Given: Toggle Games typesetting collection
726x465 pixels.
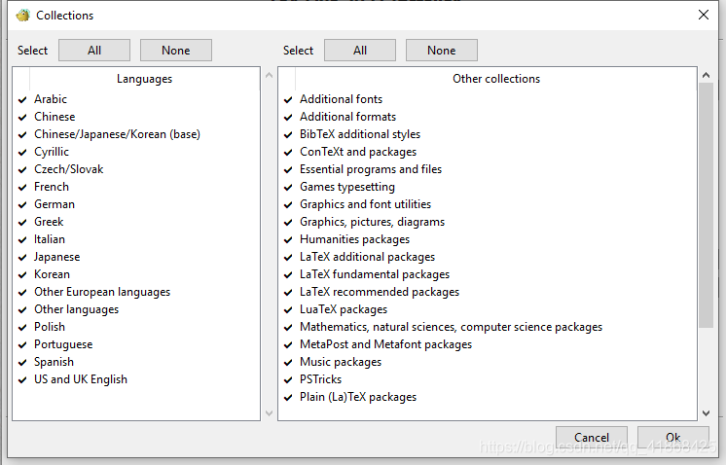Looking at the screenshot, I should point(288,188).
